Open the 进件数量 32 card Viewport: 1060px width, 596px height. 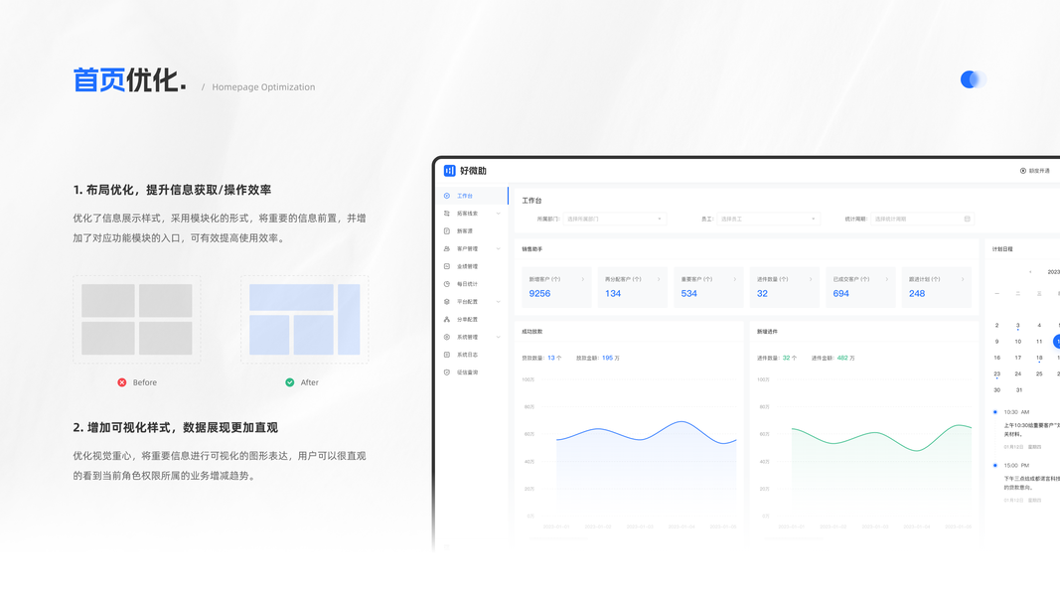tap(785, 287)
